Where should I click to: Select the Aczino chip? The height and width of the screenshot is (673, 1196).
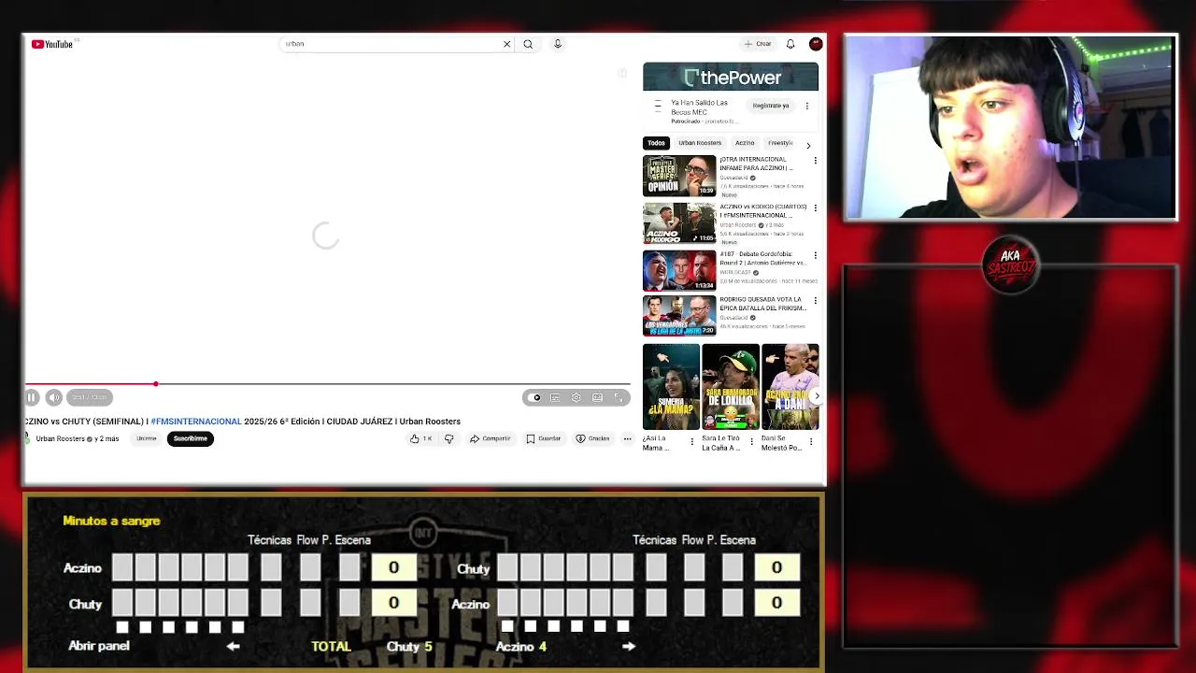pyautogui.click(x=745, y=143)
